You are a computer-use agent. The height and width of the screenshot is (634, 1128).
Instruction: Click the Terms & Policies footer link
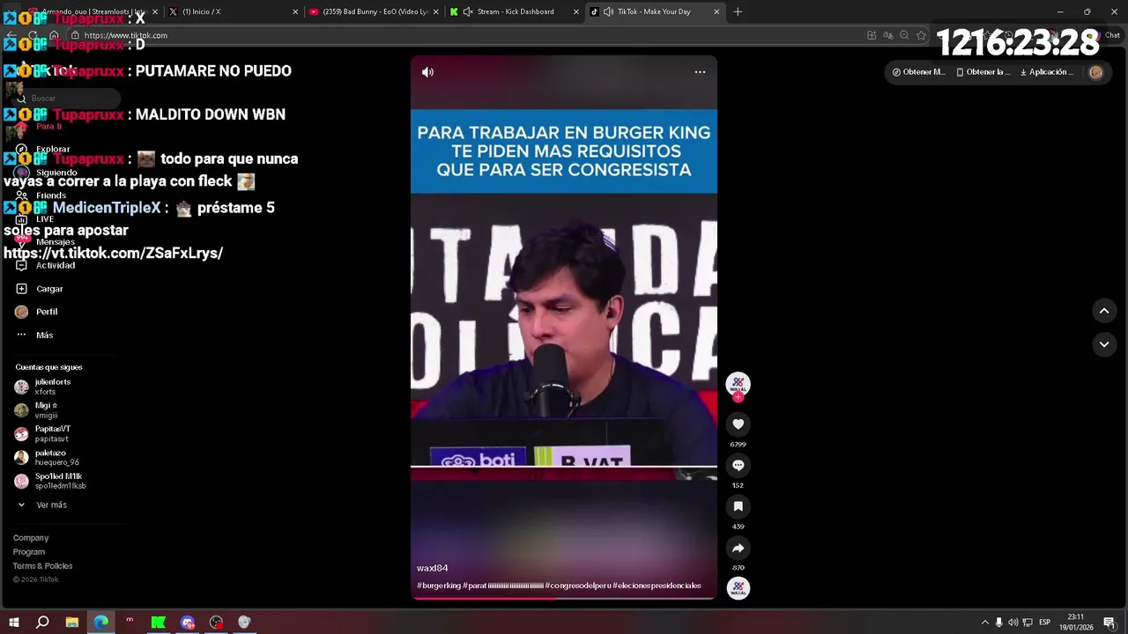(42, 566)
